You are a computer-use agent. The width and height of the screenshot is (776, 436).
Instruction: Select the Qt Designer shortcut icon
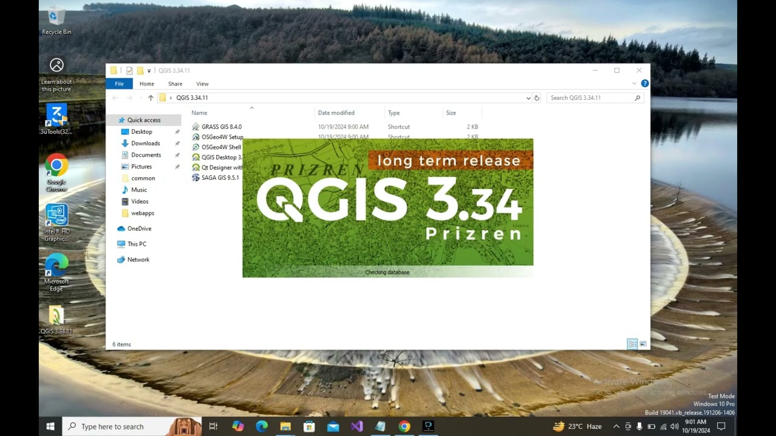tap(196, 168)
